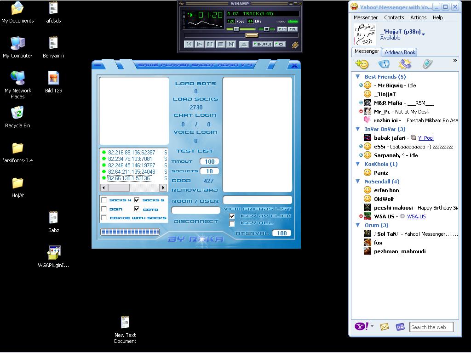Enable JOIN checkbox

point(104,209)
